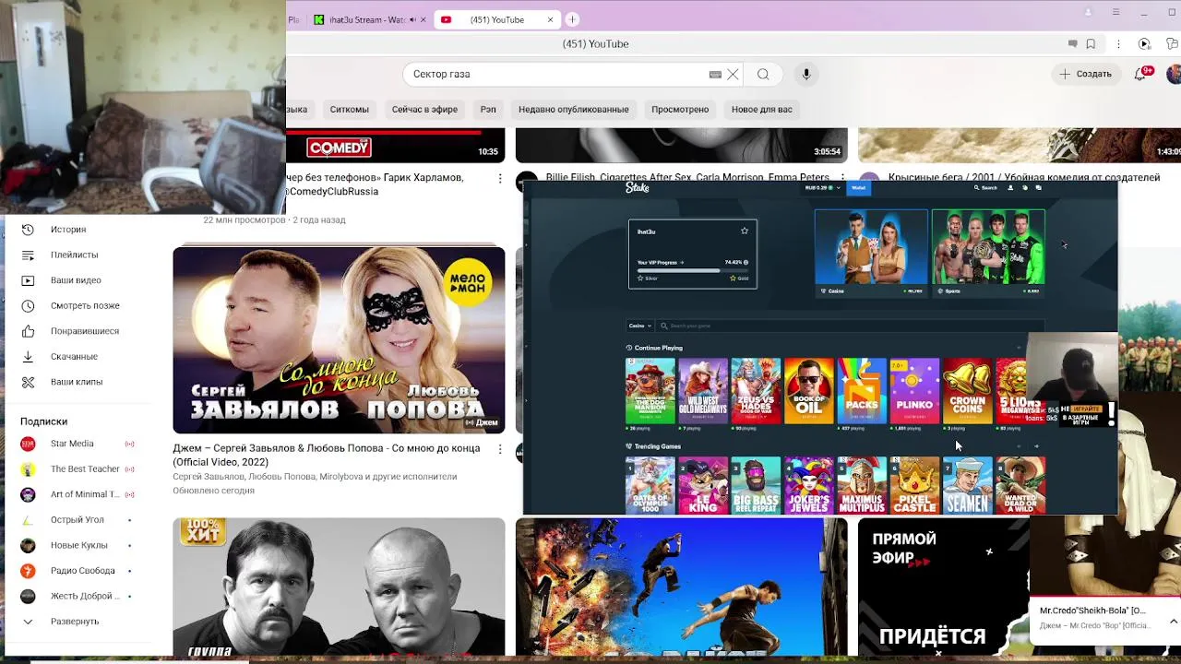The image size is (1181, 664).
Task: Open the Star Media subscription
Action: tap(72, 444)
